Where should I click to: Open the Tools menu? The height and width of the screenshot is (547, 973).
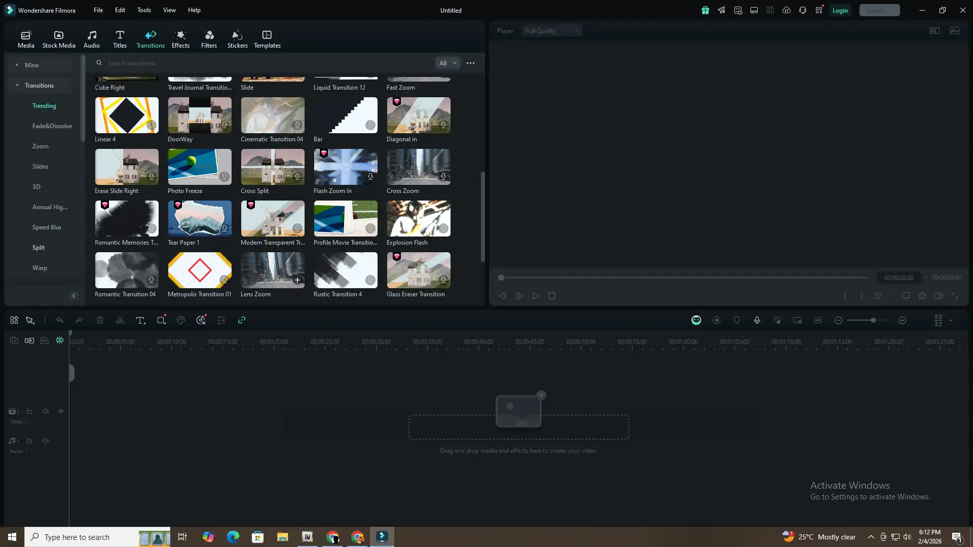[144, 10]
